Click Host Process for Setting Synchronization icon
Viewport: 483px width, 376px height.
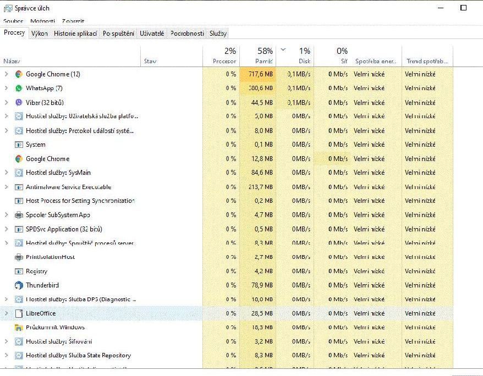click(x=19, y=201)
